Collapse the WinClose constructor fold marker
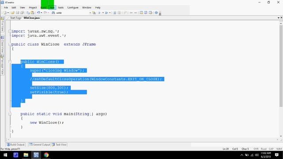283x159 pixels. 10,62
